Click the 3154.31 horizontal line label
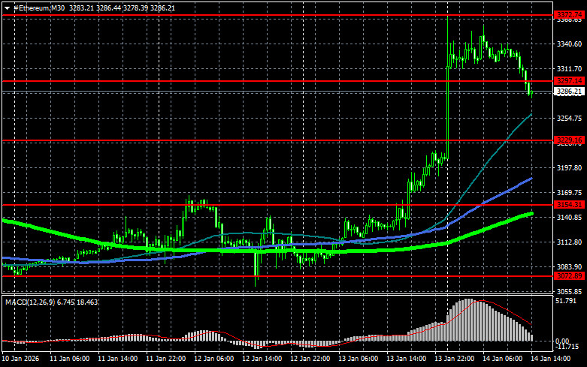Viewport: 587px width, 367px height. point(569,204)
